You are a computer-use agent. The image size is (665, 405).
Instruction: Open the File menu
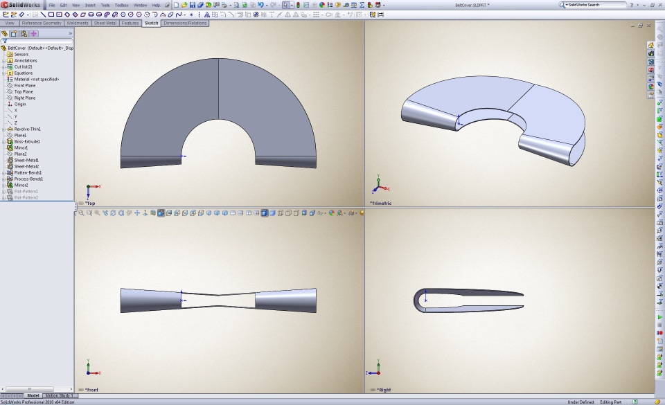point(52,5)
